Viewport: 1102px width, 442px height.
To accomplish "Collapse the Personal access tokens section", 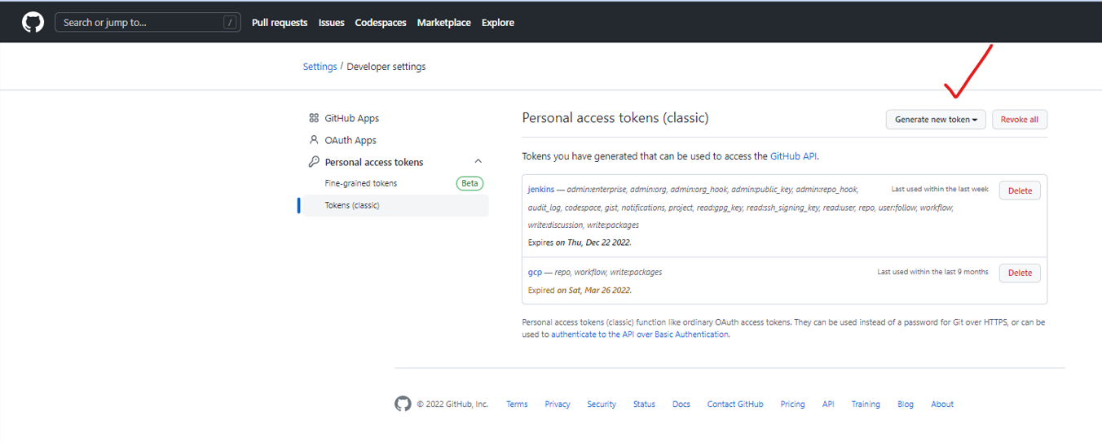I will (478, 162).
